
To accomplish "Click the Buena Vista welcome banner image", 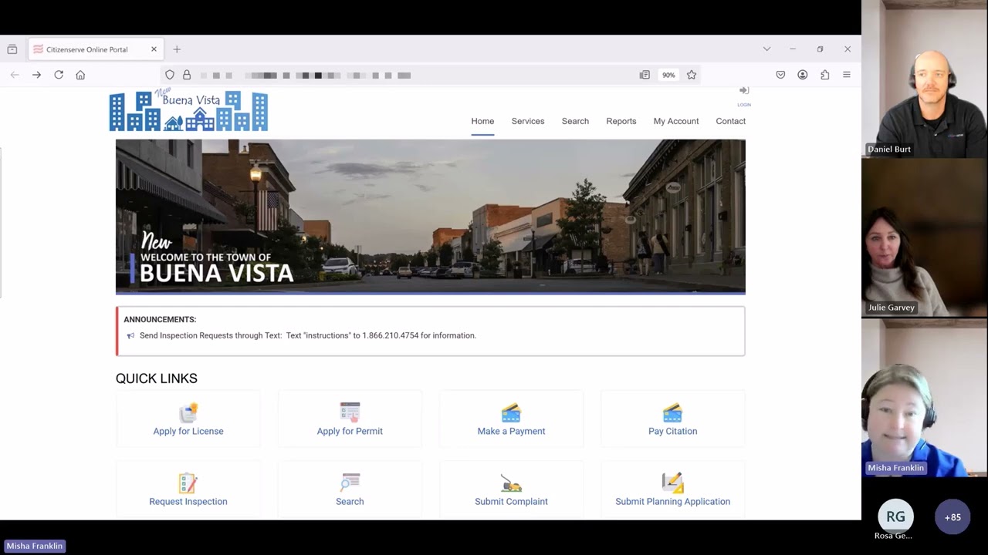I will [x=431, y=217].
